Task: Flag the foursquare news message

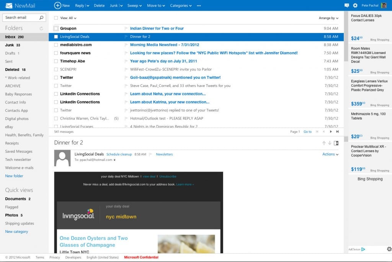Action: click(x=126, y=53)
